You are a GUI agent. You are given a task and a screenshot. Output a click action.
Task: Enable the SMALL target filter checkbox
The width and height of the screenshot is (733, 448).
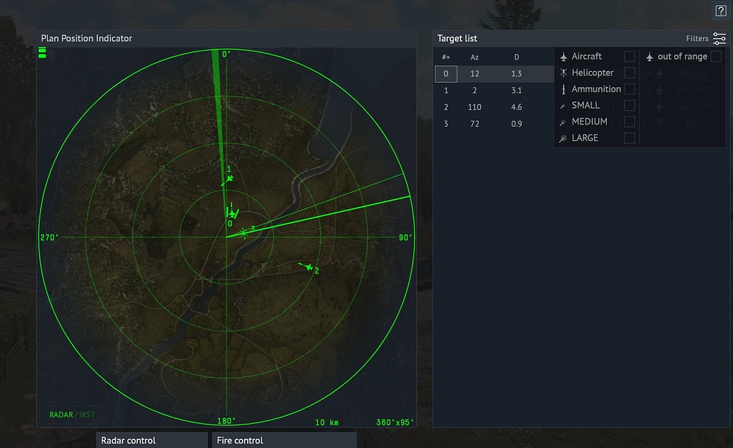point(630,106)
